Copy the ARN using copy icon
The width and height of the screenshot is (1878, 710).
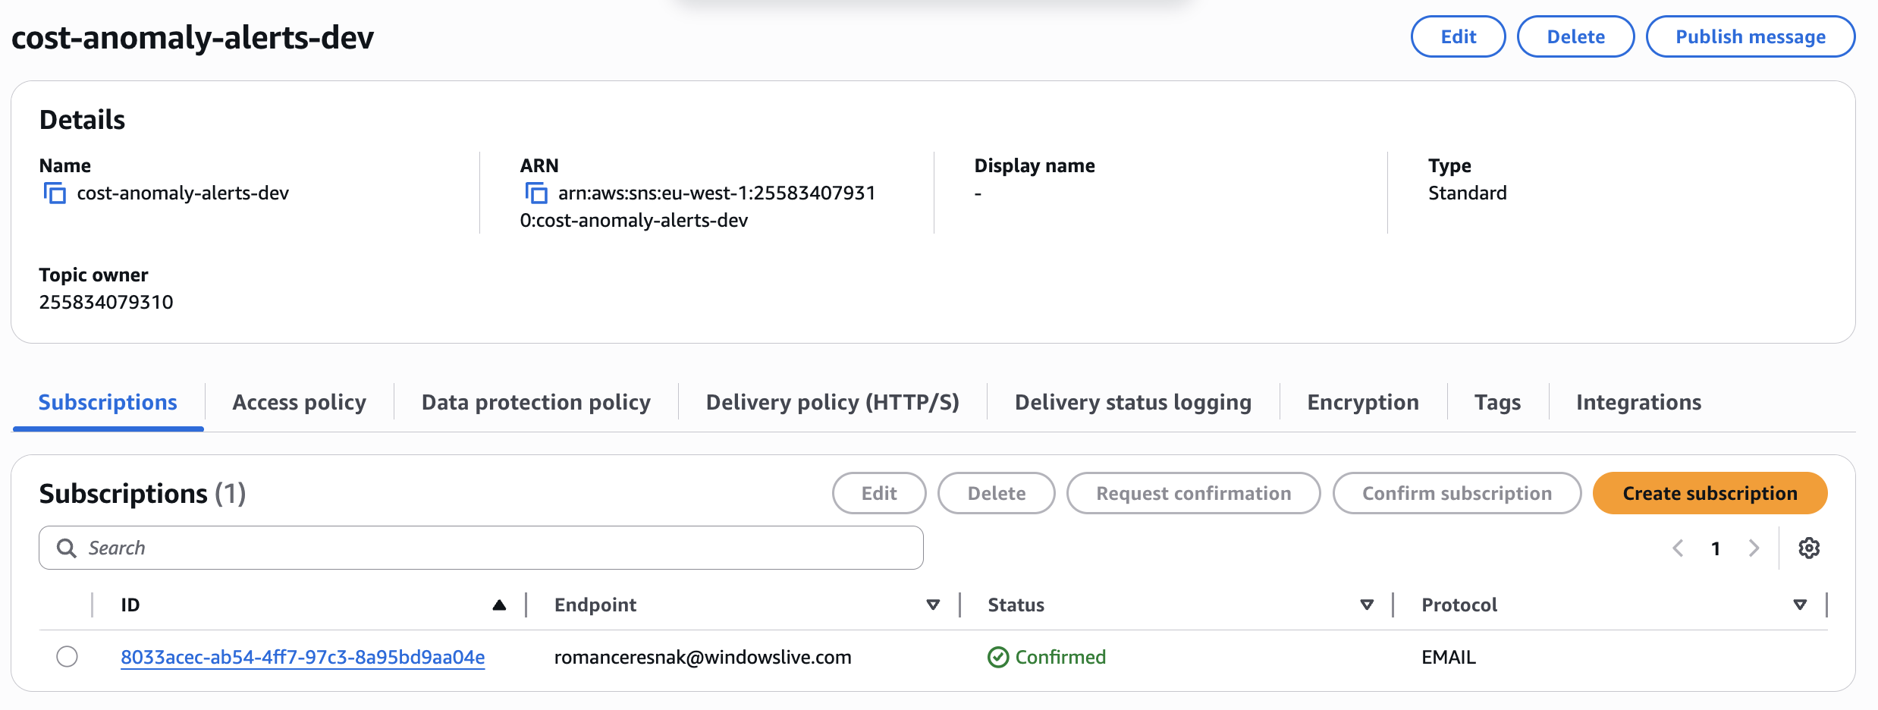click(536, 193)
